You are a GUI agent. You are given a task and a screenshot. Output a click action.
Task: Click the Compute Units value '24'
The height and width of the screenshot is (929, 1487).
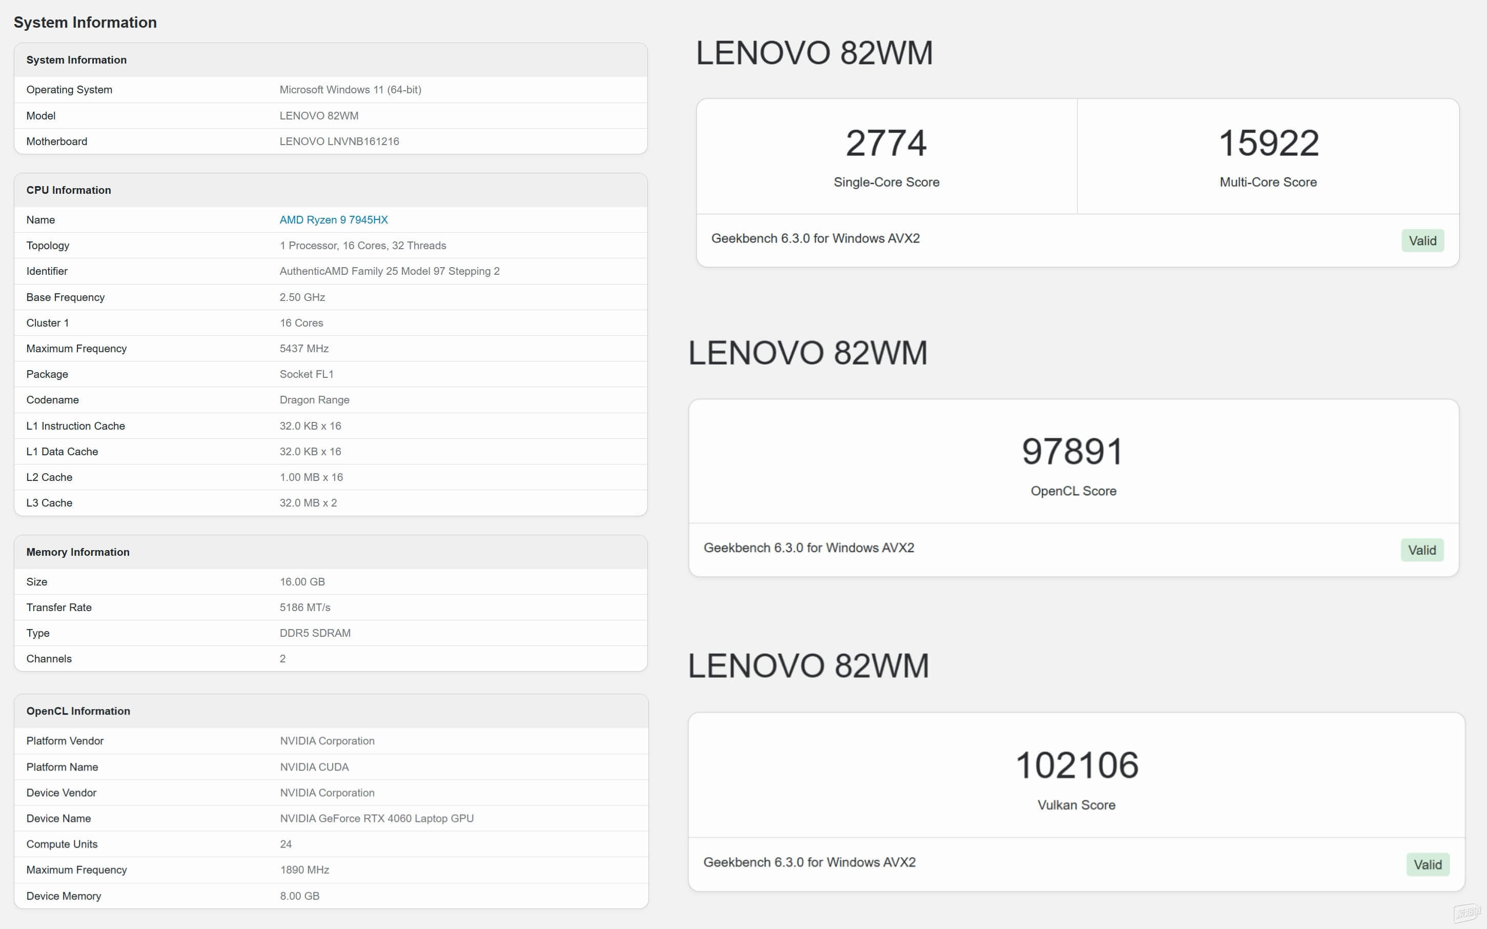(286, 844)
